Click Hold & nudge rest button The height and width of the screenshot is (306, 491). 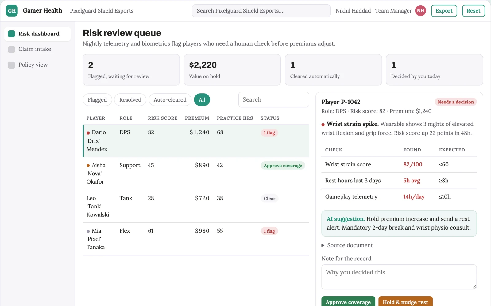[x=405, y=302]
